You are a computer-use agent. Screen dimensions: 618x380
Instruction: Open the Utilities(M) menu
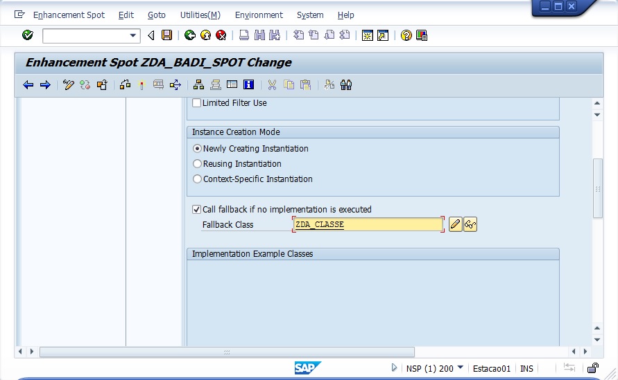coord(200,15)
